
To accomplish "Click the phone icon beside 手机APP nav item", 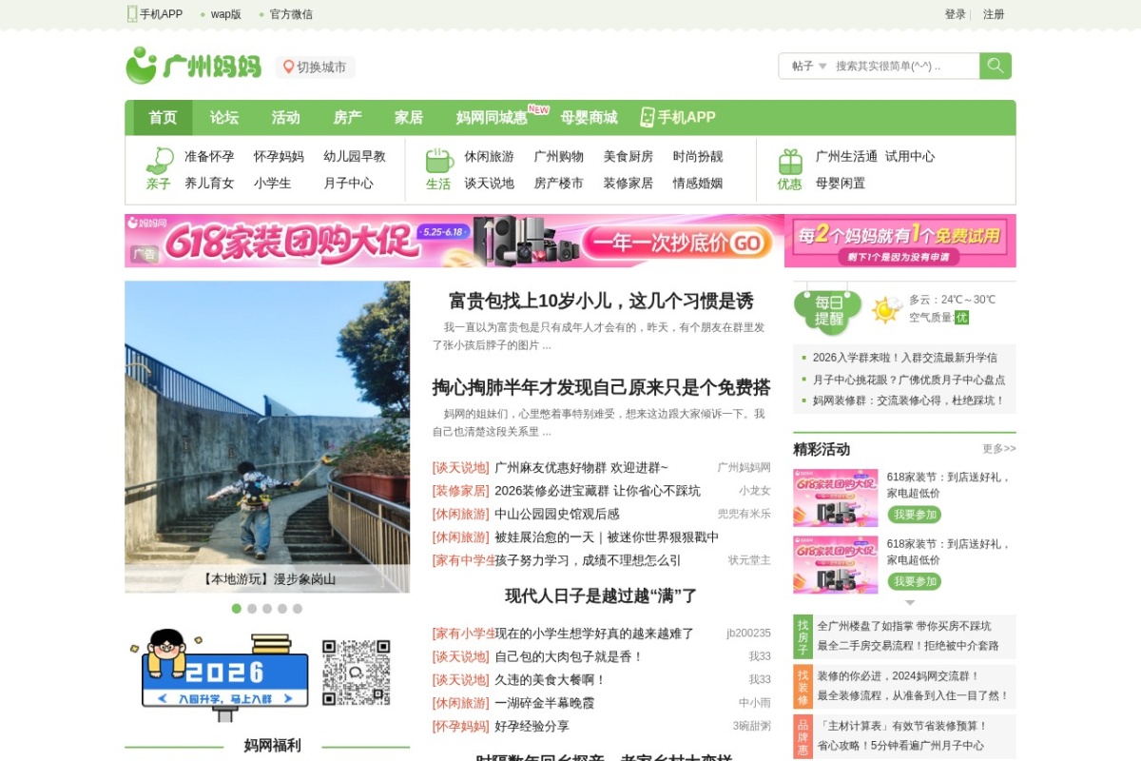I will (648, 117).
